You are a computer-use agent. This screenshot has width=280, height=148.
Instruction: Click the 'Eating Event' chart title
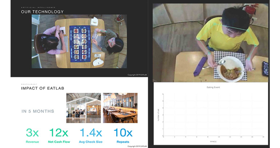[213, 87]
